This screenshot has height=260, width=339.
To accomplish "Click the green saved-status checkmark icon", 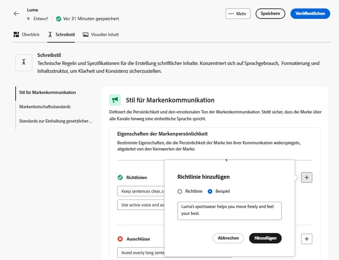I will [x=59, y=19].
